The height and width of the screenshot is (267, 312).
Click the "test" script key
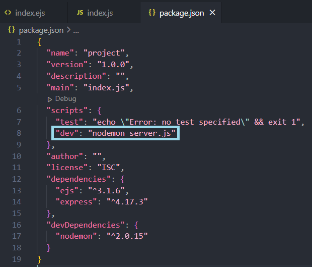pyautogui.click(x=69, y=122)
